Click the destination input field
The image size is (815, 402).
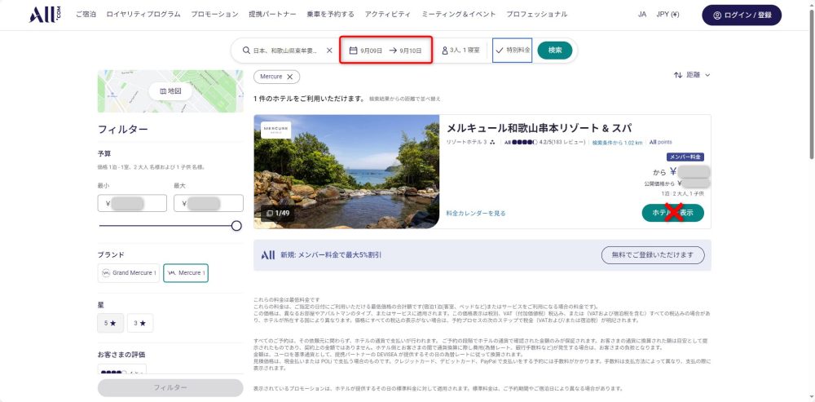pyautogui.click(x=285, y=51)
